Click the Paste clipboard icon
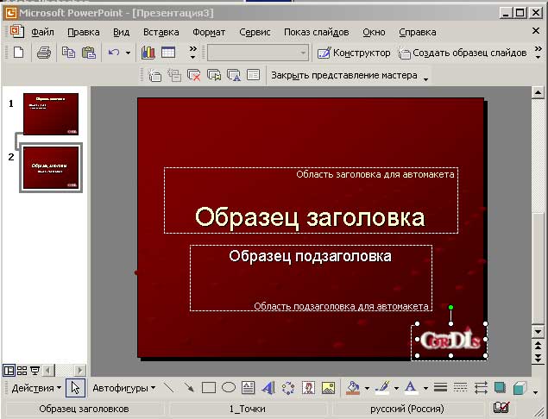548x419 pixels. 89,53
